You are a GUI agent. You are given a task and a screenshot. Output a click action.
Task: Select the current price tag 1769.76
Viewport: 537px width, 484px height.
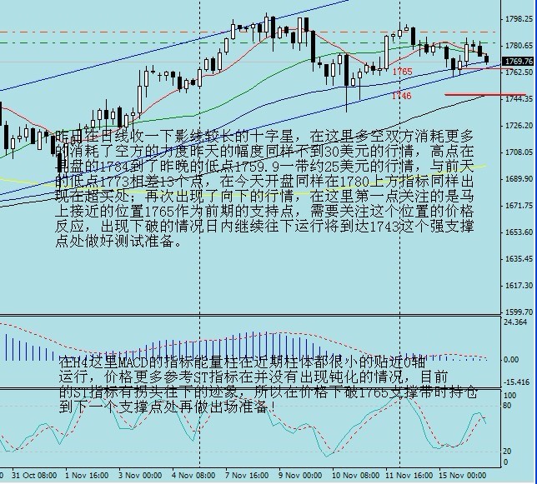(518, 61)
